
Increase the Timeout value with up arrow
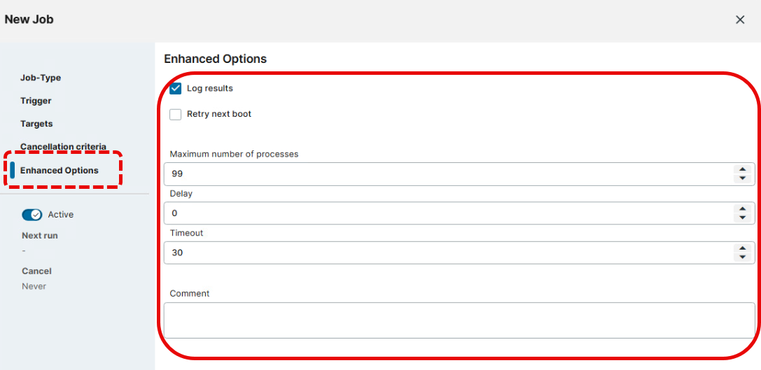point(742,248)
